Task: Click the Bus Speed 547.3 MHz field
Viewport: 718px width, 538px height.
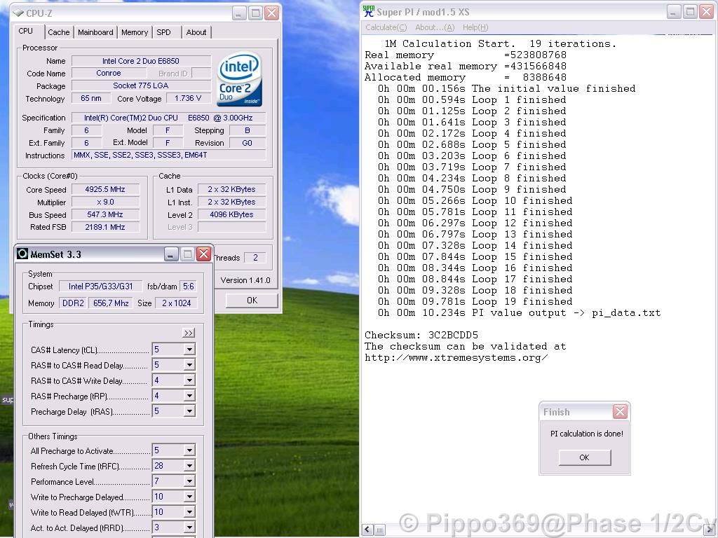Action: click(105, 214)
